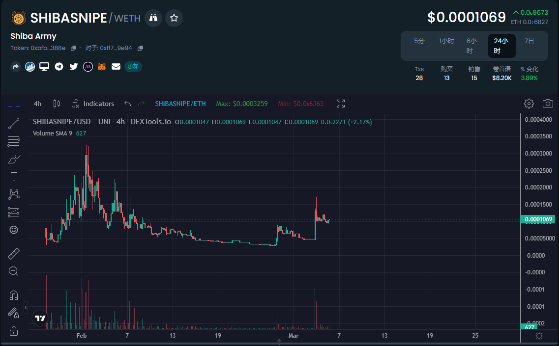Screen dimensions: 559x346
Task: Select the XABCD pattern tool
Action: click(14, 194)
